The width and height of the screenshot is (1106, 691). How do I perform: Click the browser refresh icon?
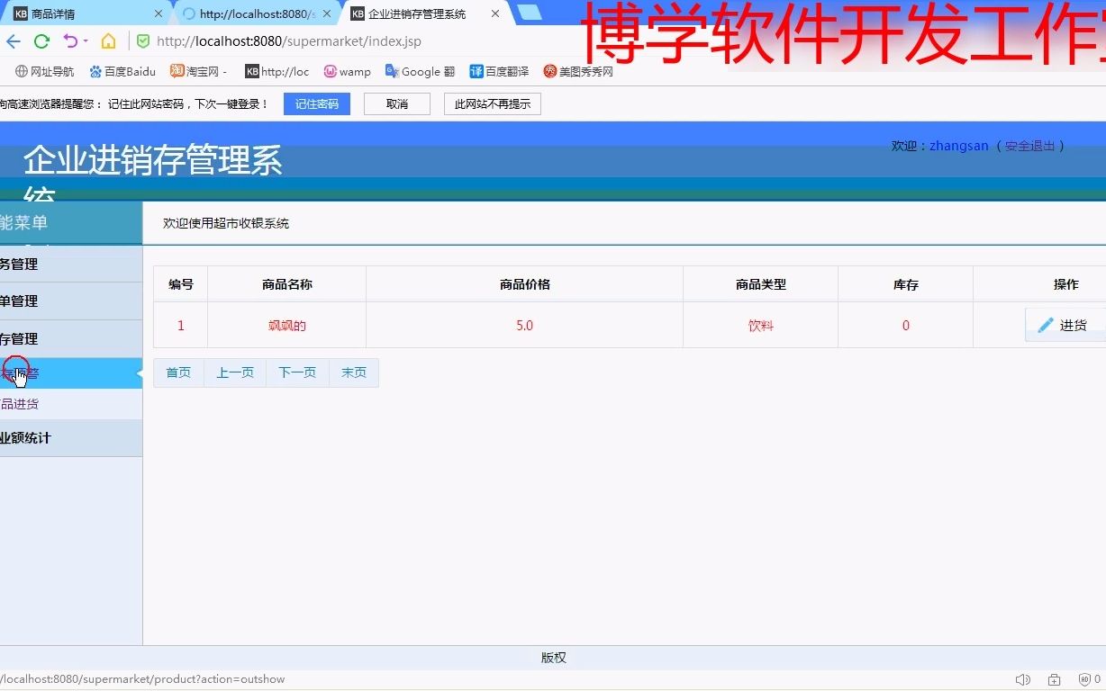click(x=41, y=40)
